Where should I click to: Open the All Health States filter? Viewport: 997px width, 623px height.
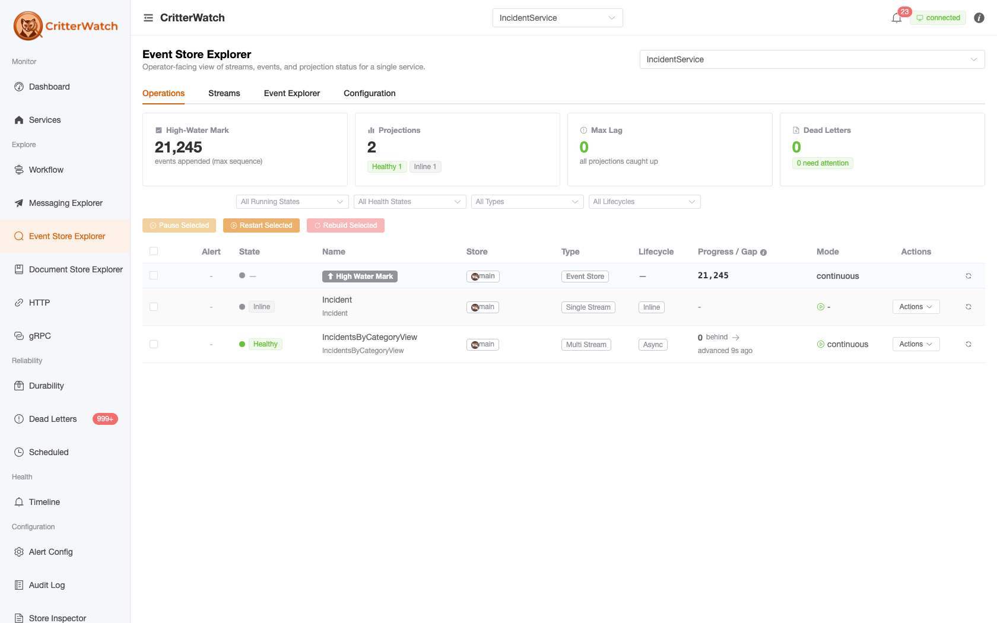[409, 202]
